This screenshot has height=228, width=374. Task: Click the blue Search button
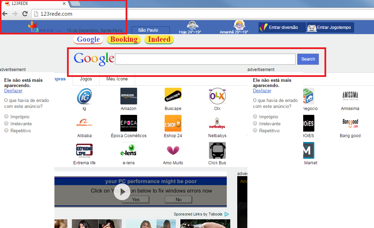pos(308,59)
